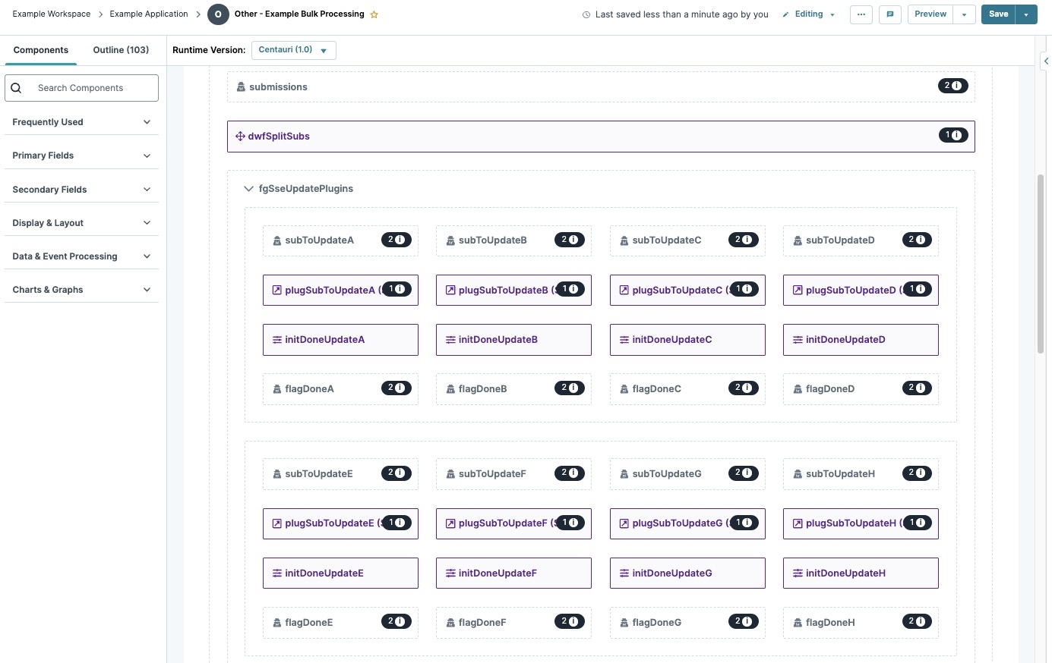Click the info badge on subToUpdateF
The image size is (1052, 663).
coord(570,473)
